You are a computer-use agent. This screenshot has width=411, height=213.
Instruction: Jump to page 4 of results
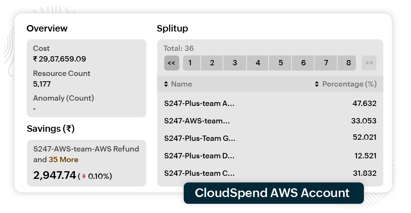point(258,63)
